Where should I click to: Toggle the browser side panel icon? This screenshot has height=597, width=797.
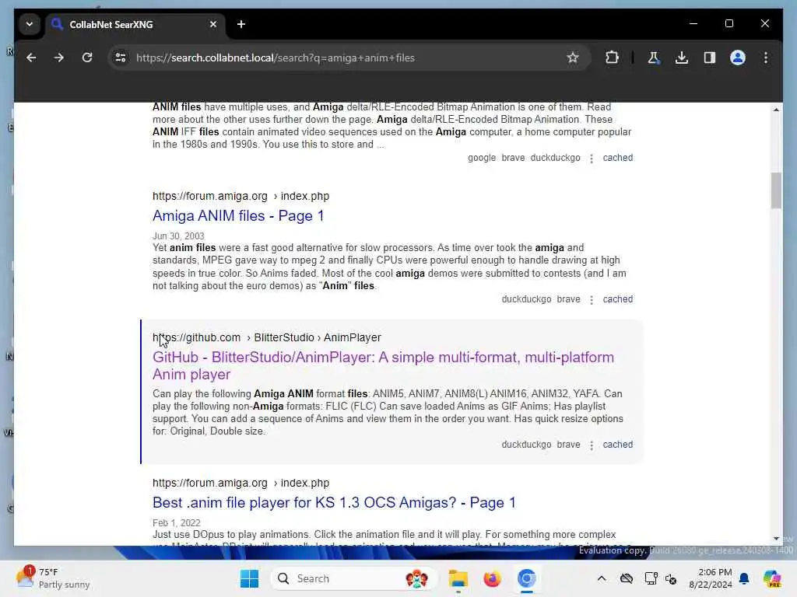coord(710,58)
